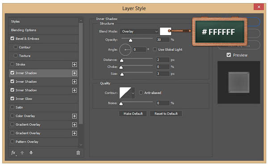Click the Distance slider handle
This screenshot has height=166, width=268.
tap(121, 60)
